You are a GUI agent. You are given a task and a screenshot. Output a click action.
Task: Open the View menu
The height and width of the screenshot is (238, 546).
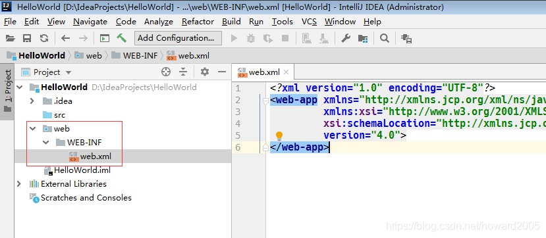[x=56, y=22]
